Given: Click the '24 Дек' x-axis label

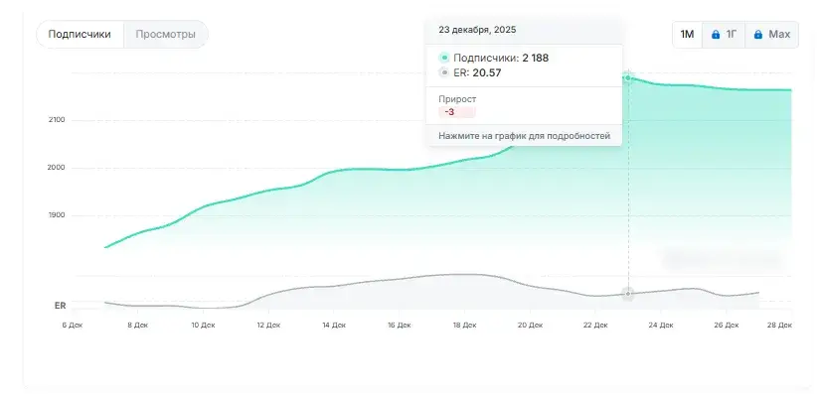Looking at the screenshot, I should pos(661,326).
